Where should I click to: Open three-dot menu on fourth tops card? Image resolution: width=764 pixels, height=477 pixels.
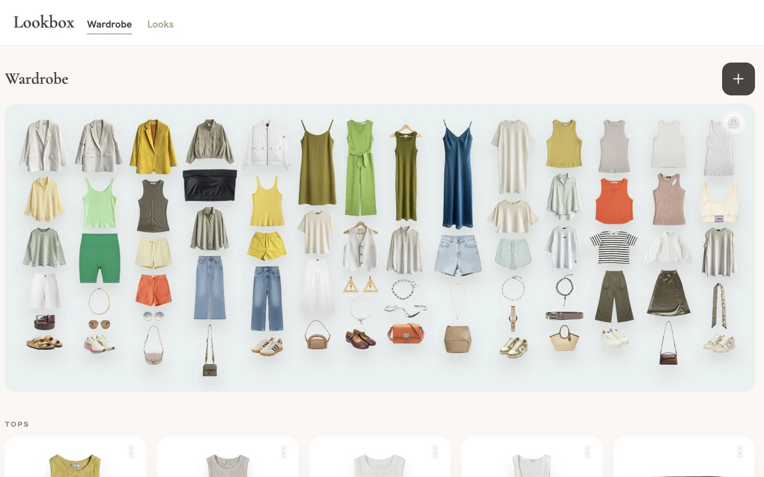tap(587, 452)
